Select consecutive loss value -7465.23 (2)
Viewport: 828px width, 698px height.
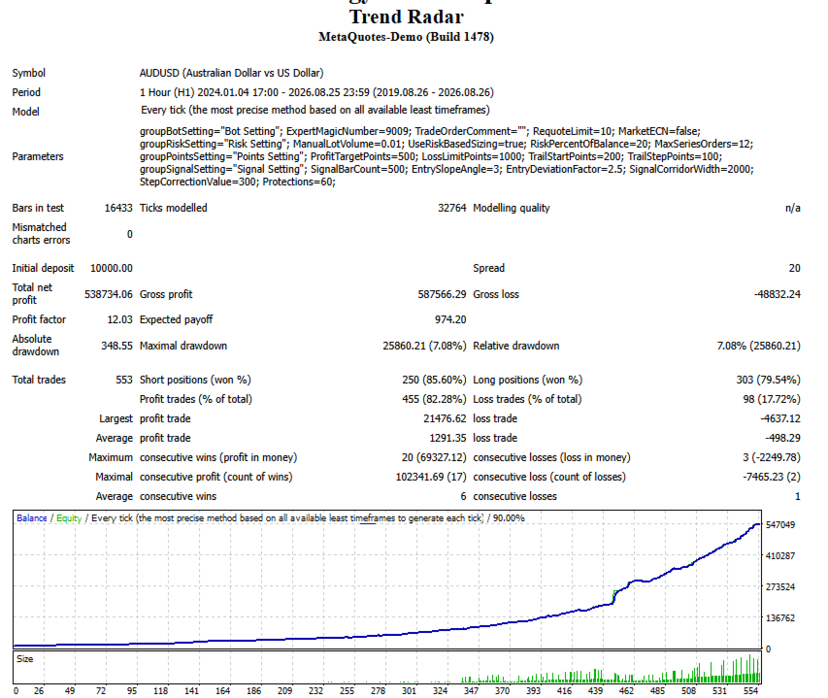point(772,477)
